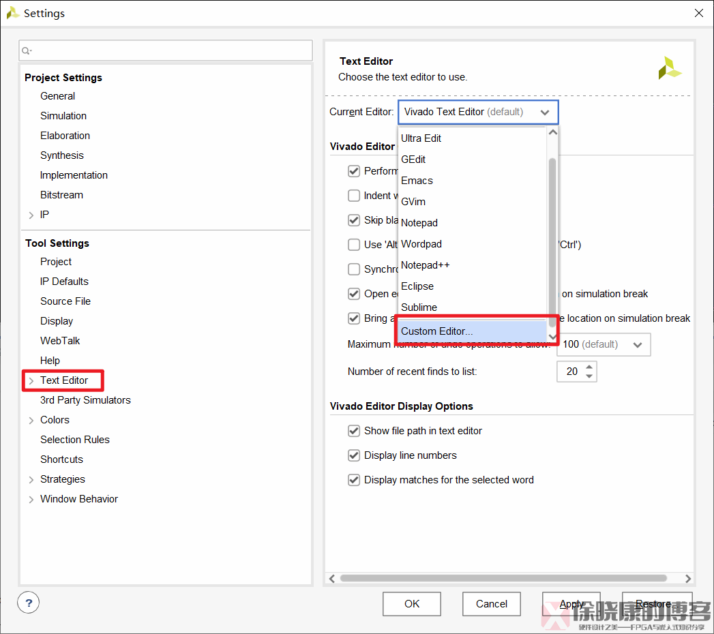Click the dropdown list scroll up arrow

pos(553,132)
